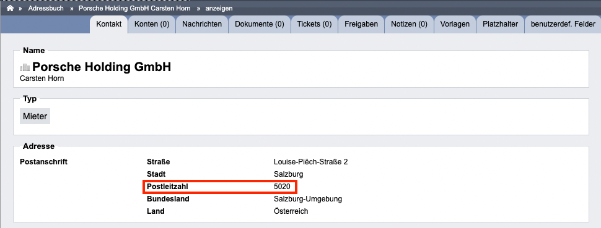Select the Freigaben tab
Viewport: 601px width, 228px height.
[361, 24]
